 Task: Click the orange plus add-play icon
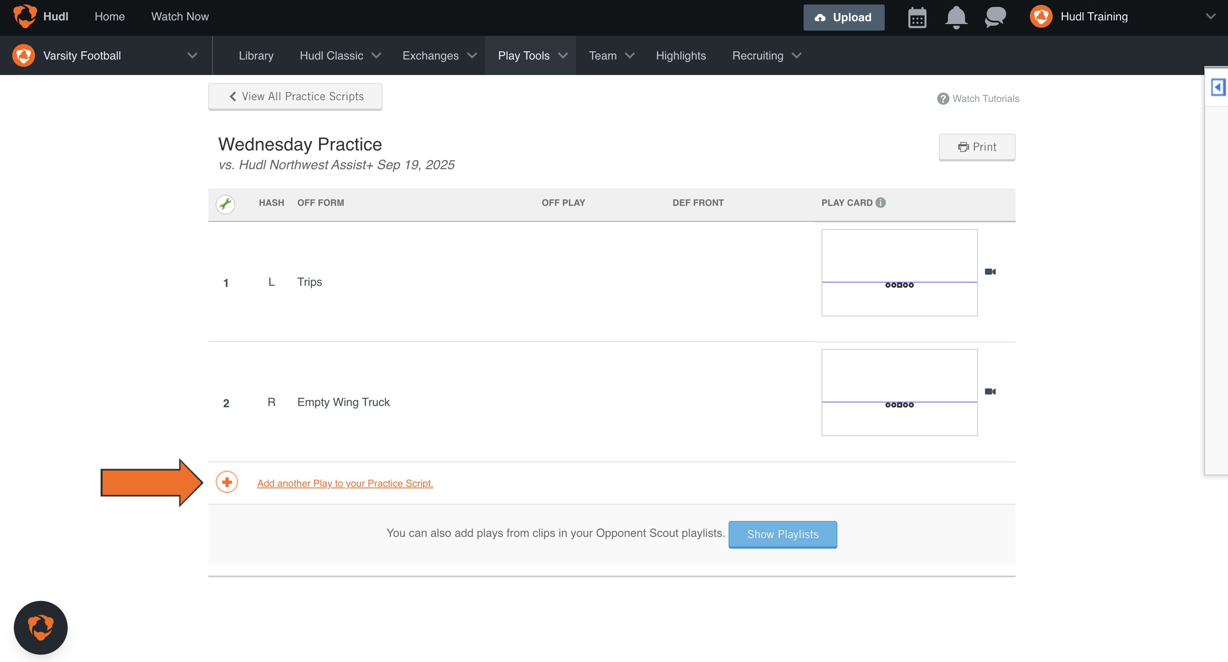227,482
